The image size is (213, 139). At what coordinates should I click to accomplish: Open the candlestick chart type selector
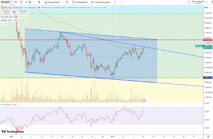[x=39, y=2]
